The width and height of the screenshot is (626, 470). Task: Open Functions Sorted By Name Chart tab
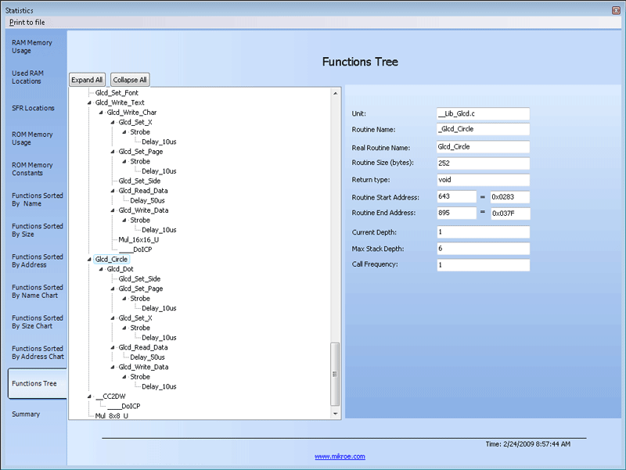37,291
